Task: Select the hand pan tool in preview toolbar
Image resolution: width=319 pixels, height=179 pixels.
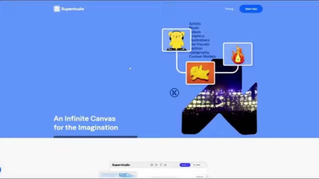Action: click(152, 165)
